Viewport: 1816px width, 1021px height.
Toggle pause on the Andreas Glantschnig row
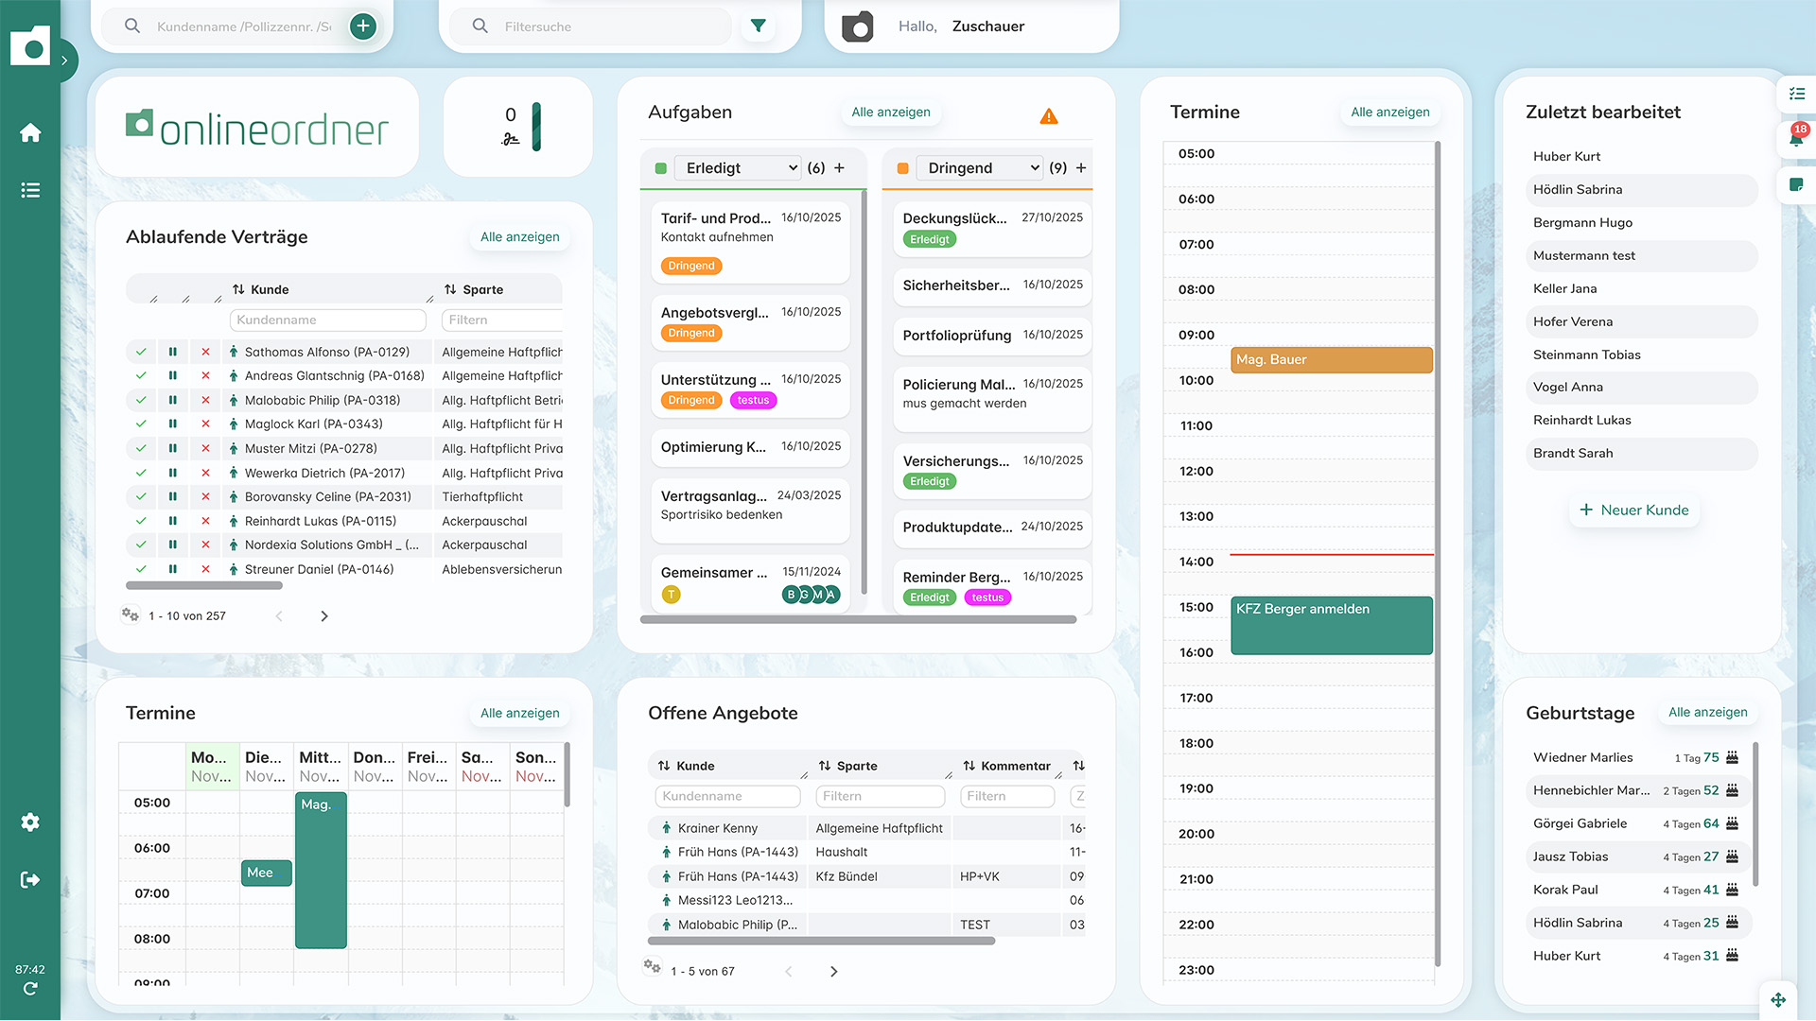pyautogui.click(x=172, y=375)
